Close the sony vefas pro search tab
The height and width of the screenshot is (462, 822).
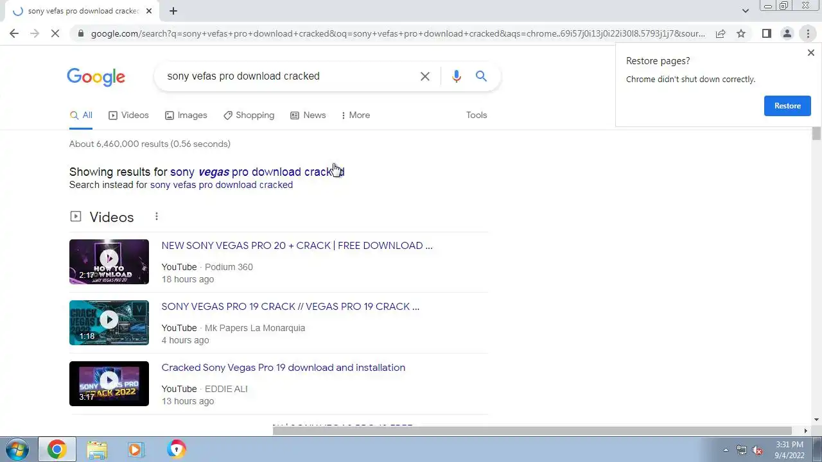(x=149, y=11)
